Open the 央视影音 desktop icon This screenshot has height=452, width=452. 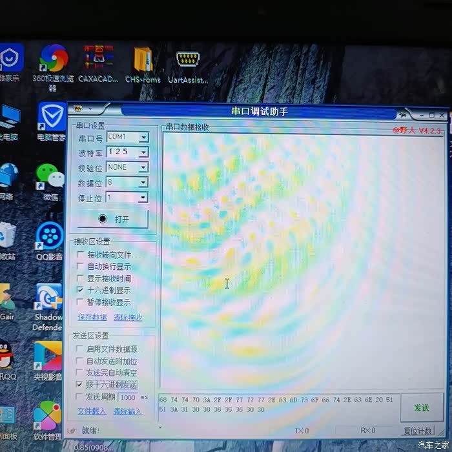coord(48,356)
